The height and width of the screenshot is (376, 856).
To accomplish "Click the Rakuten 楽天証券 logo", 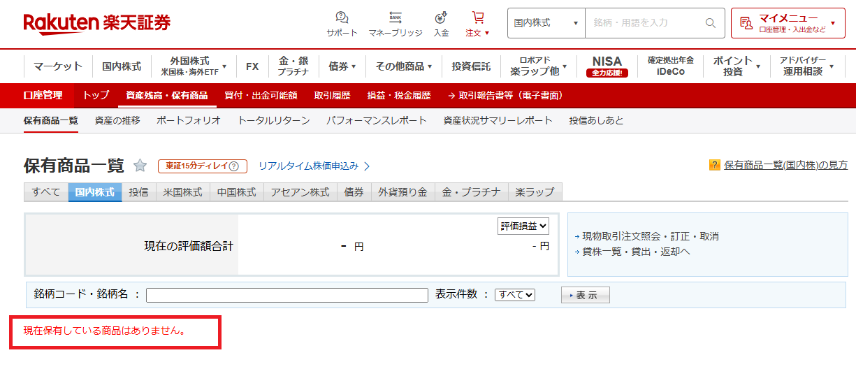I will 97,23.
